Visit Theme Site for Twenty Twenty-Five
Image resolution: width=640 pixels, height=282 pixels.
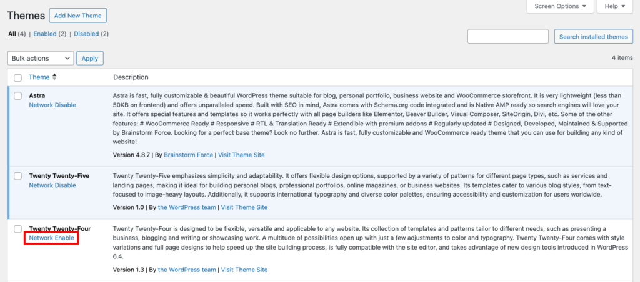(x=244, y=207)
